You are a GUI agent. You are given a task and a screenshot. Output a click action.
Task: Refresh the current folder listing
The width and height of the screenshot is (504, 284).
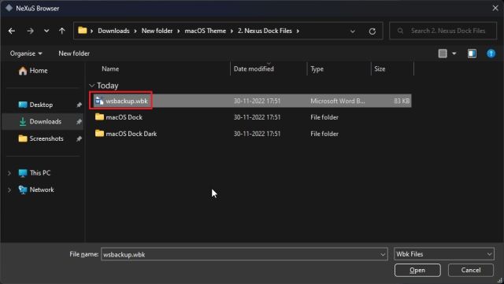372,31
